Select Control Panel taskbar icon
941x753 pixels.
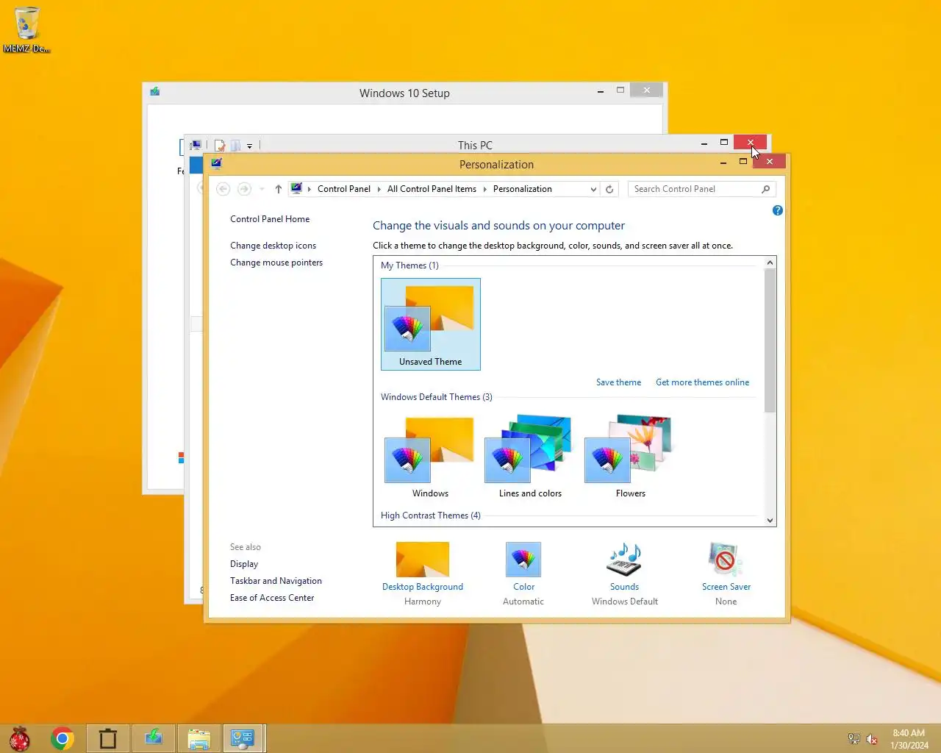click(x=243, y=738)
